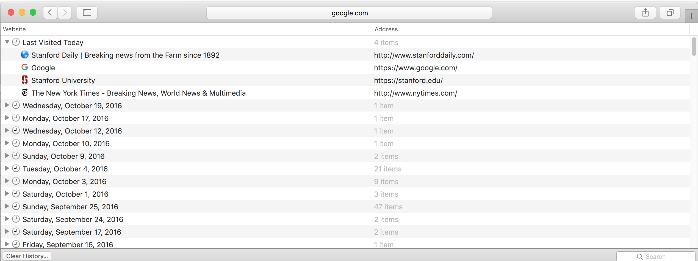Viewport: 698px width, 261px height.
Task: Click the clock icon beside Last Visited Today
Action: pos(16,42)
